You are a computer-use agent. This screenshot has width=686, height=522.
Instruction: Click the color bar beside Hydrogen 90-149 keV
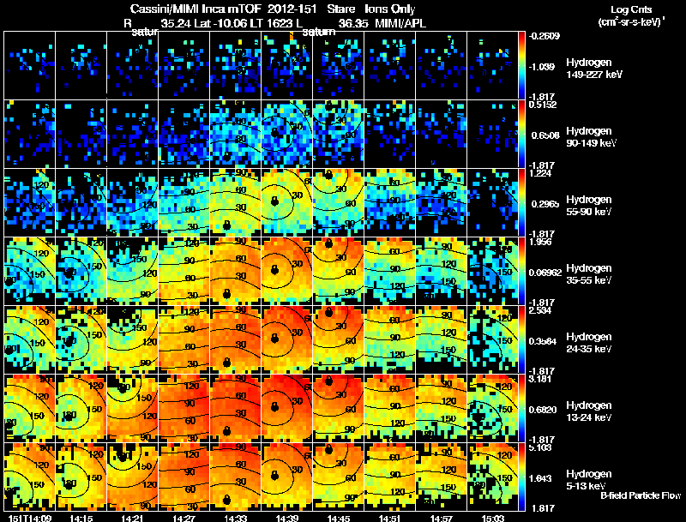pos(521,135)
